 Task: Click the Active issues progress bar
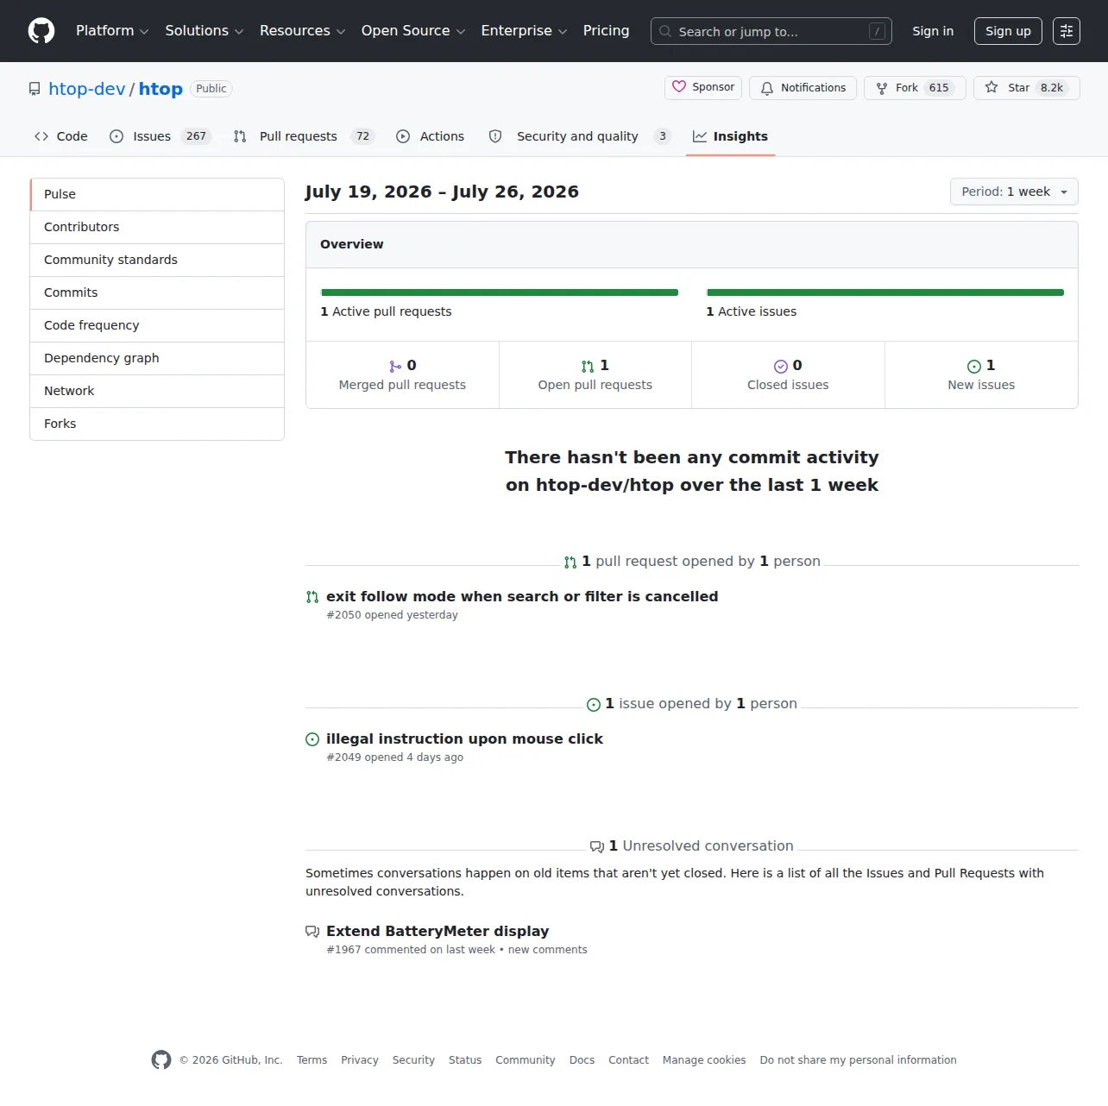click(x=885, y=292)
